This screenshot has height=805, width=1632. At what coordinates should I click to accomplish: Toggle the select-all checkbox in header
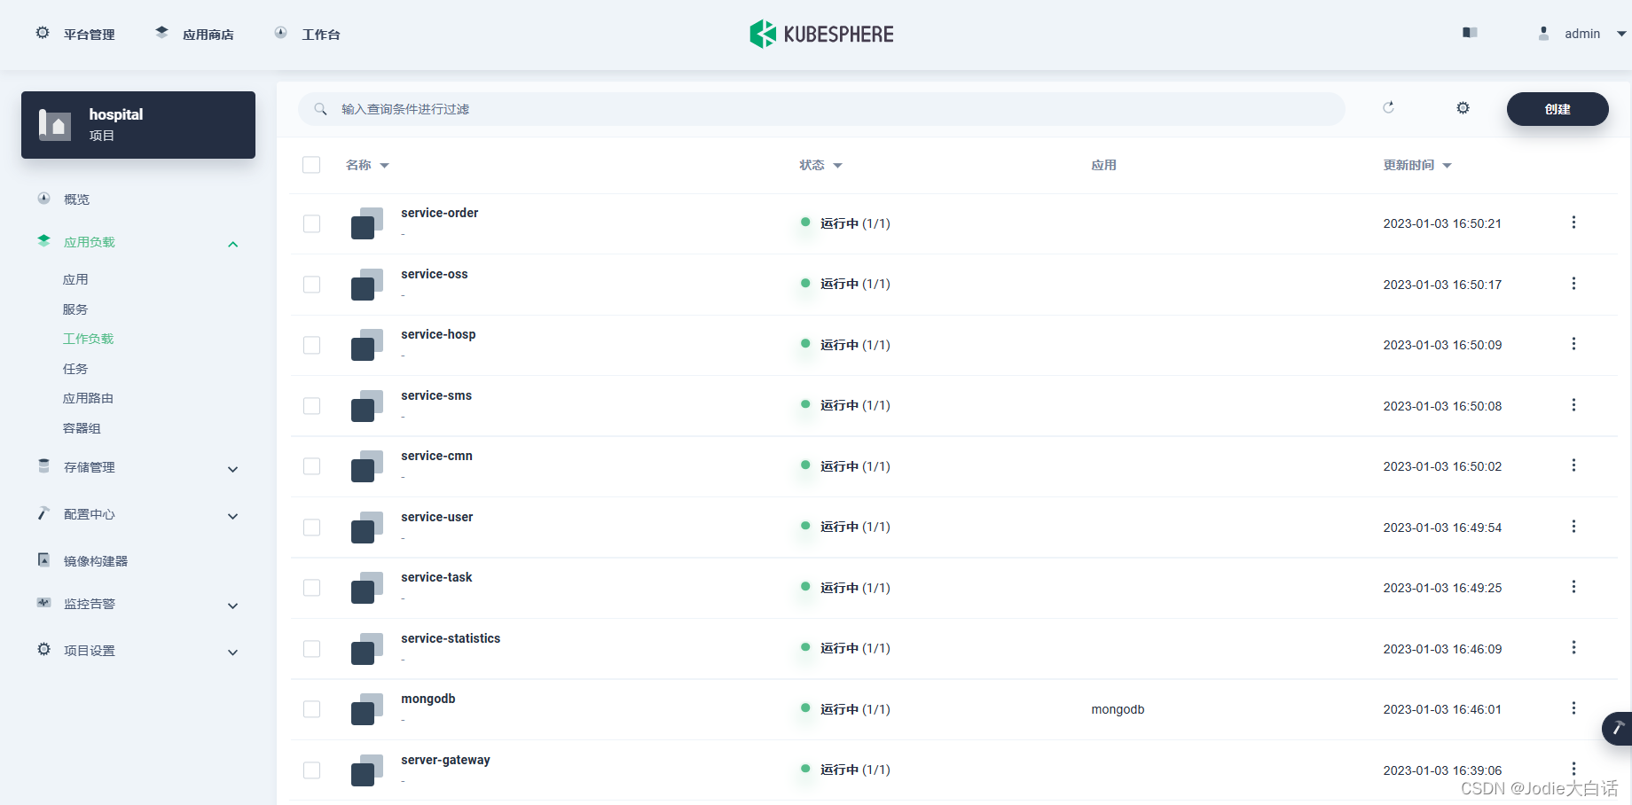click(311, 165)
